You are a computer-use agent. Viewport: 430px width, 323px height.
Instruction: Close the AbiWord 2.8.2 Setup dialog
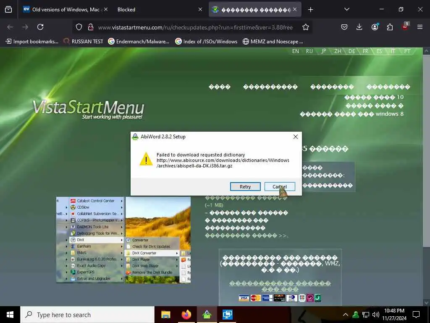pos(295,137)
